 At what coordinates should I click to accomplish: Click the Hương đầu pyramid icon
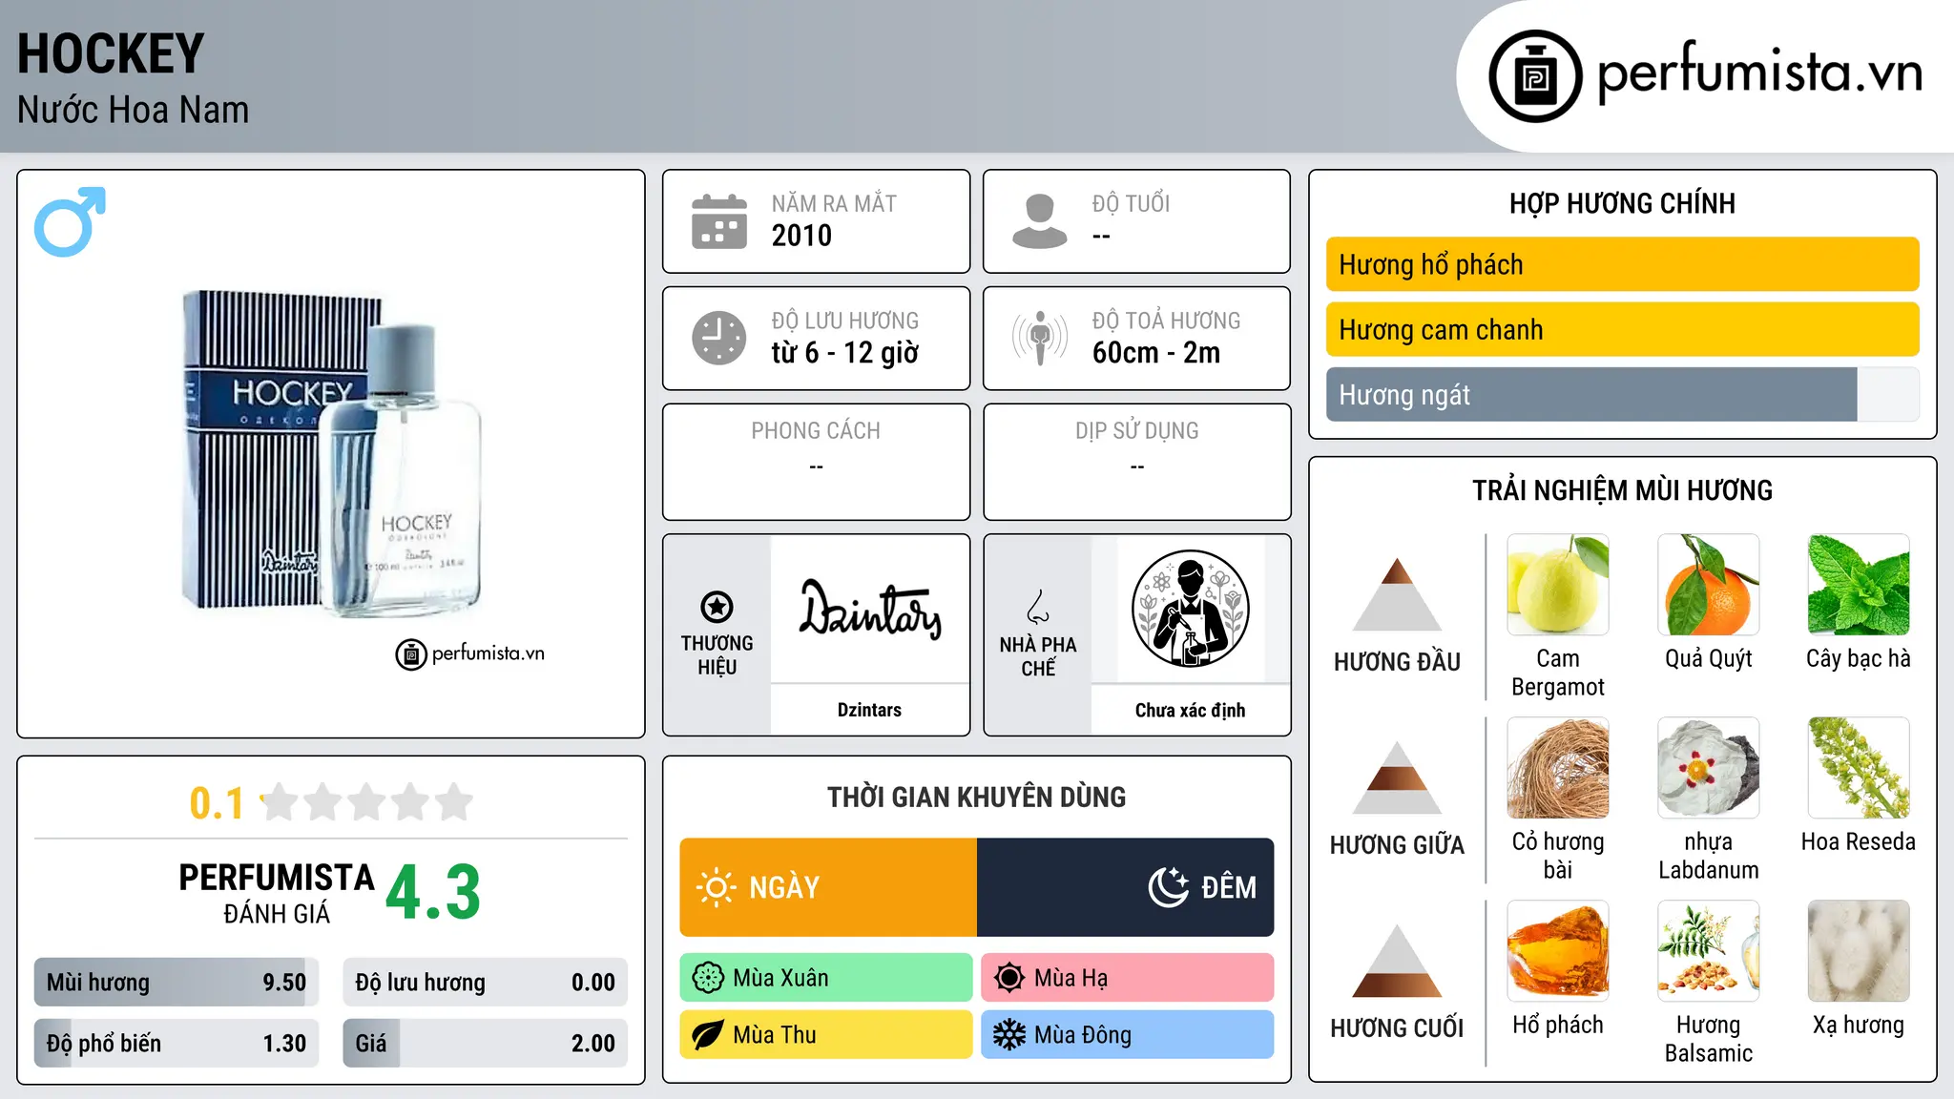click(1397, 594)
